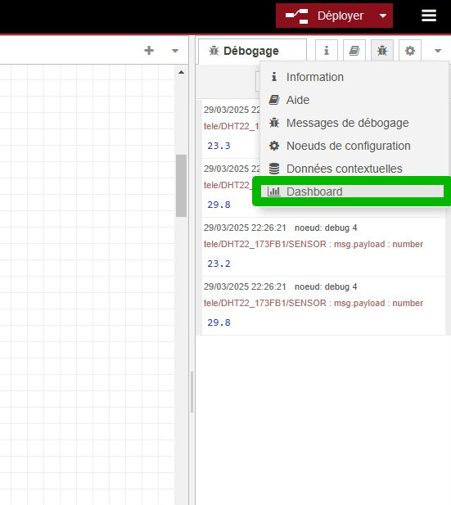Click the workspace vertical scrollbar thumb
The image size is (451, 505).
tap(181, 186)
